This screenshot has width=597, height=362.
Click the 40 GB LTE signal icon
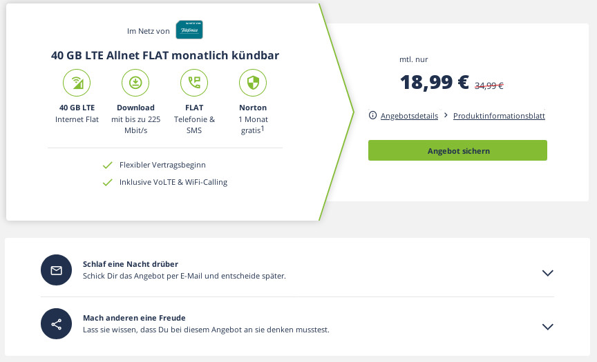tap(77, 83)
